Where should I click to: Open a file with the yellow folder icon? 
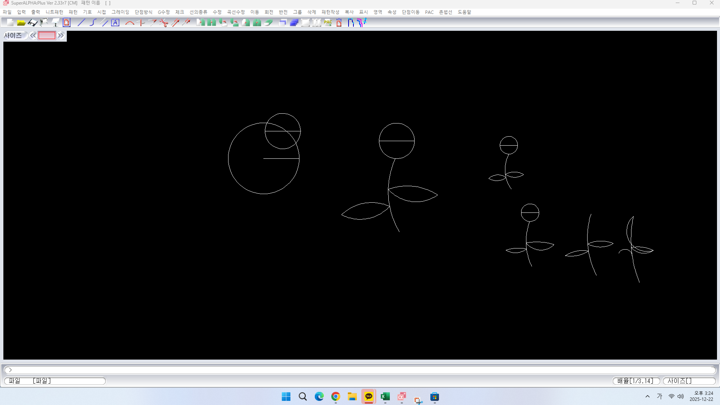[21, 23]
